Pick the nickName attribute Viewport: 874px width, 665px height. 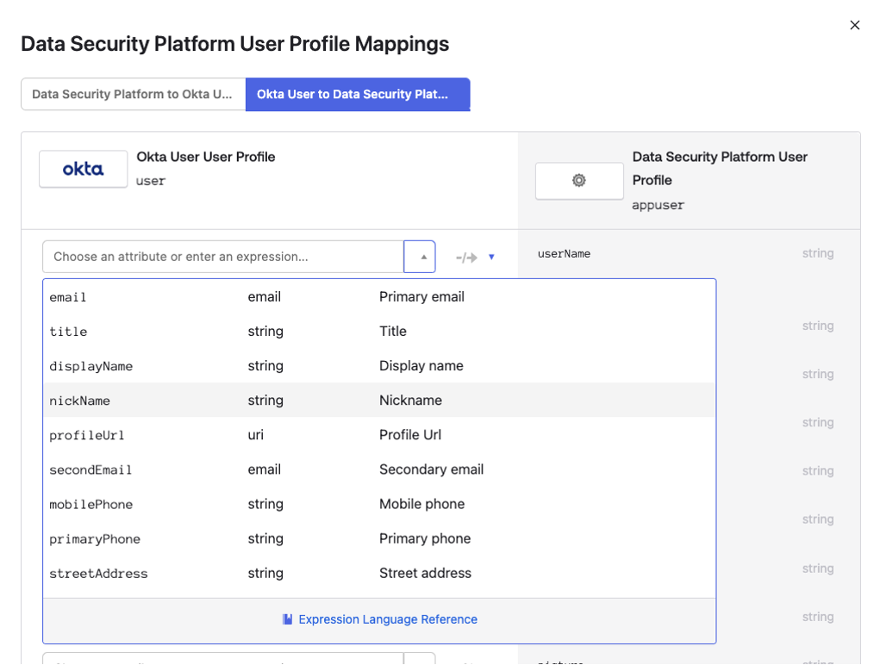click(379, 401)
